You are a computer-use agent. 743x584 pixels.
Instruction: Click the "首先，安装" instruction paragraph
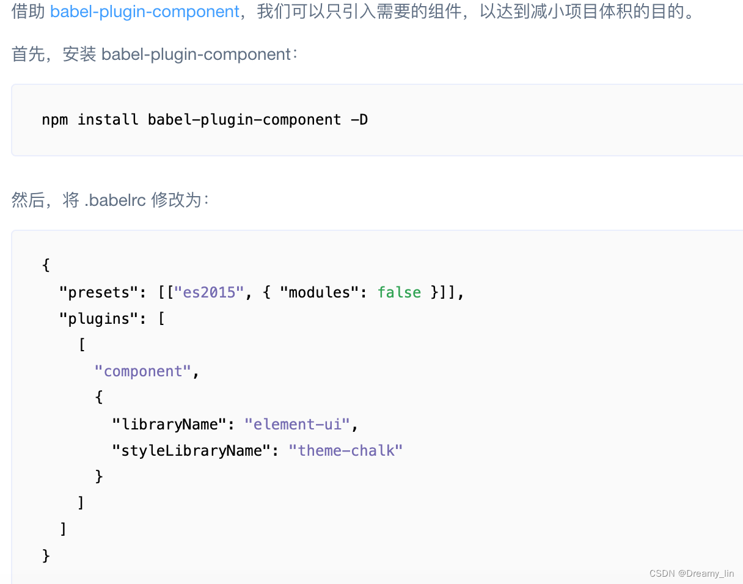click(x=154, y=54)
